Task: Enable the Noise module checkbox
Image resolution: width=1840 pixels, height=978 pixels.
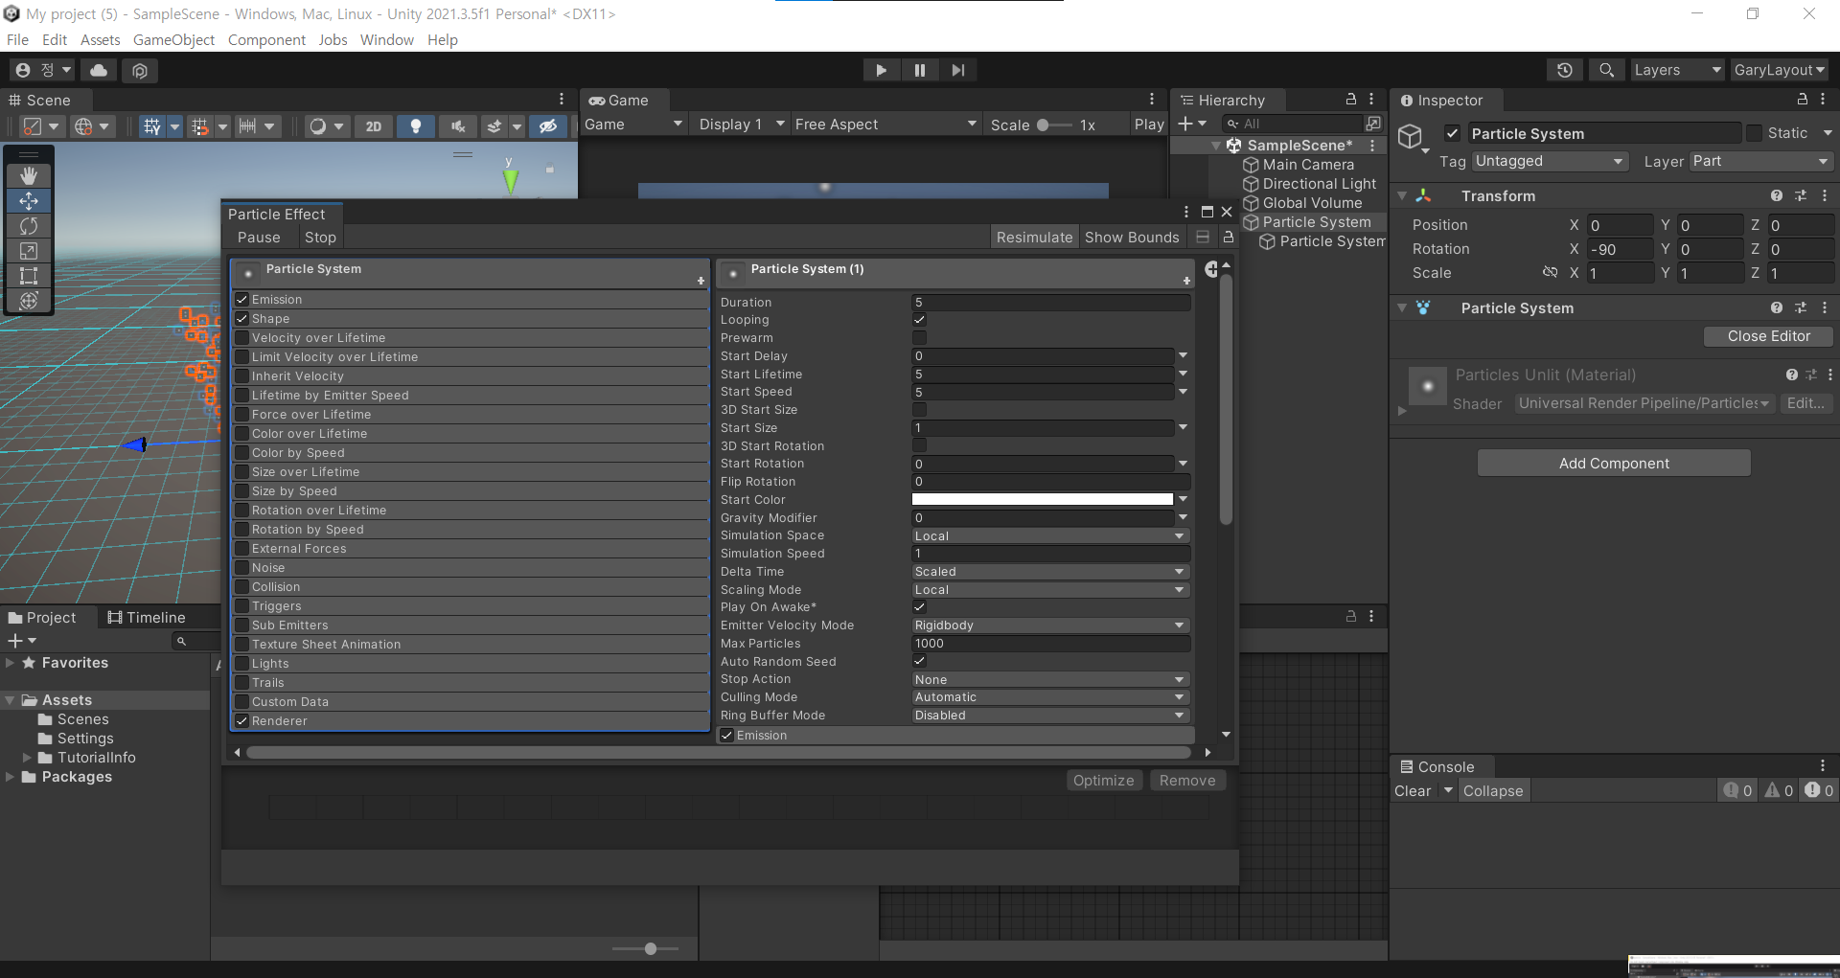Action: [x=242, y=567]
